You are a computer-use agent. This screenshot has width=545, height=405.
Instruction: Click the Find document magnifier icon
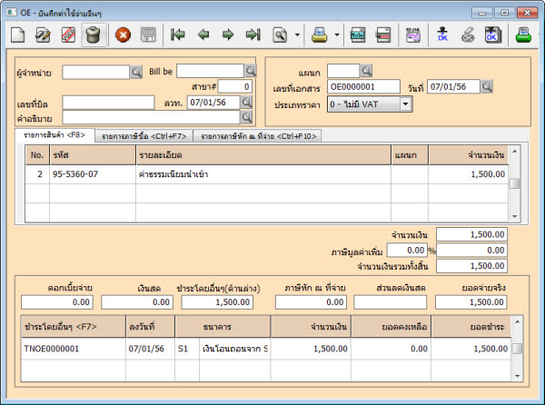(280, 35)
